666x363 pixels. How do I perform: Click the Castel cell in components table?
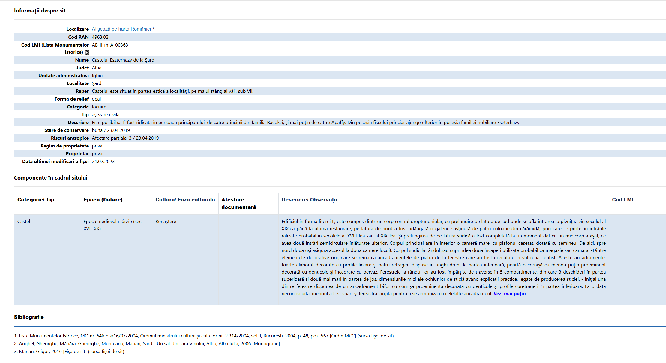pyautogui.click(x=24, y=222)
